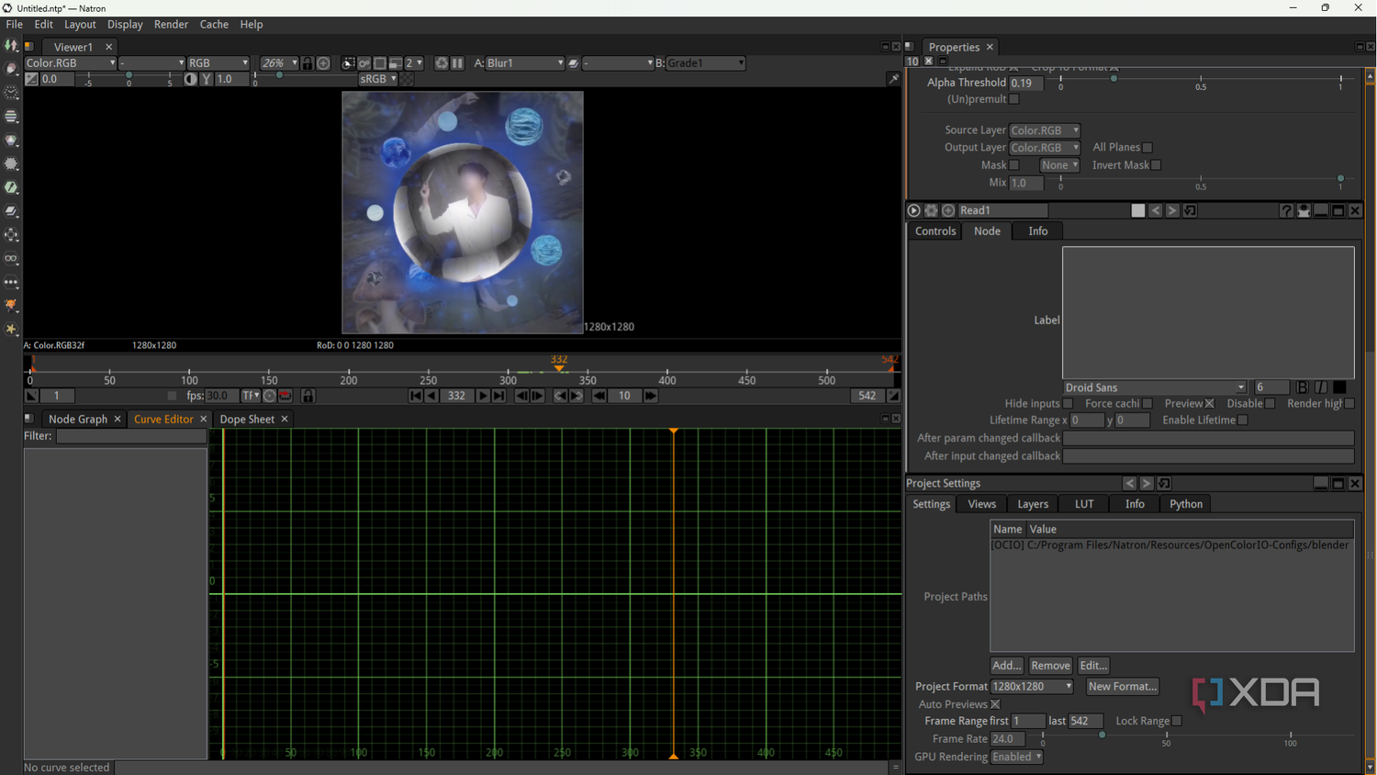Viewport: 1377px width, 775px height.
Task: Toggle the Preview checkbox
Action: coord(1210,404)
